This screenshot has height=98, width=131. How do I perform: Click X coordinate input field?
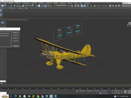click(82, 91)
